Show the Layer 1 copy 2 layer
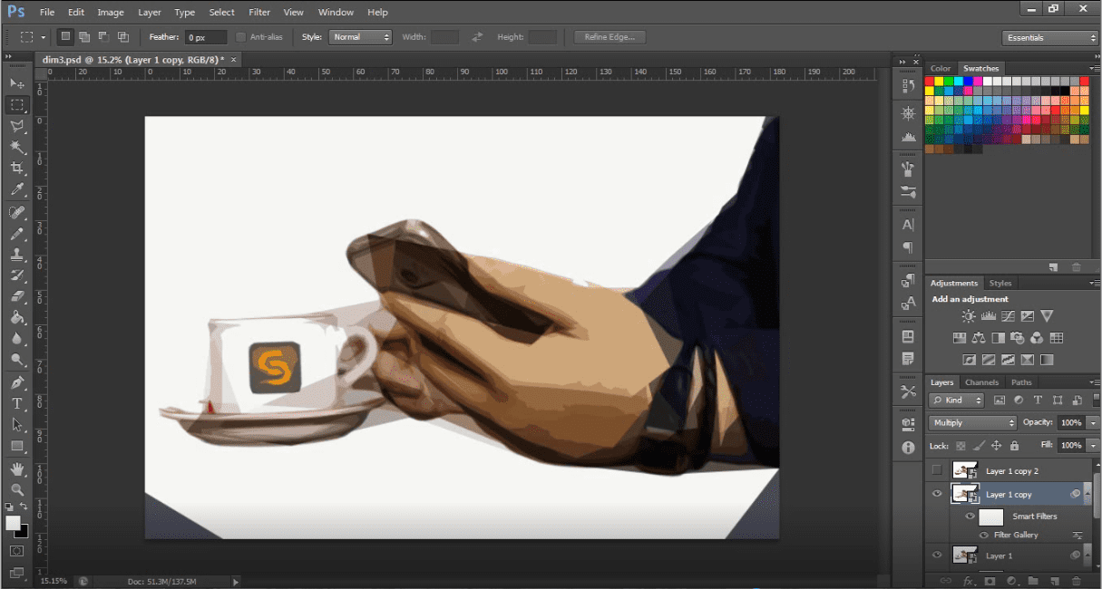 point(937,469)
